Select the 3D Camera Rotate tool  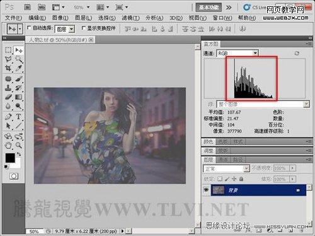click(x=19, y=136)
